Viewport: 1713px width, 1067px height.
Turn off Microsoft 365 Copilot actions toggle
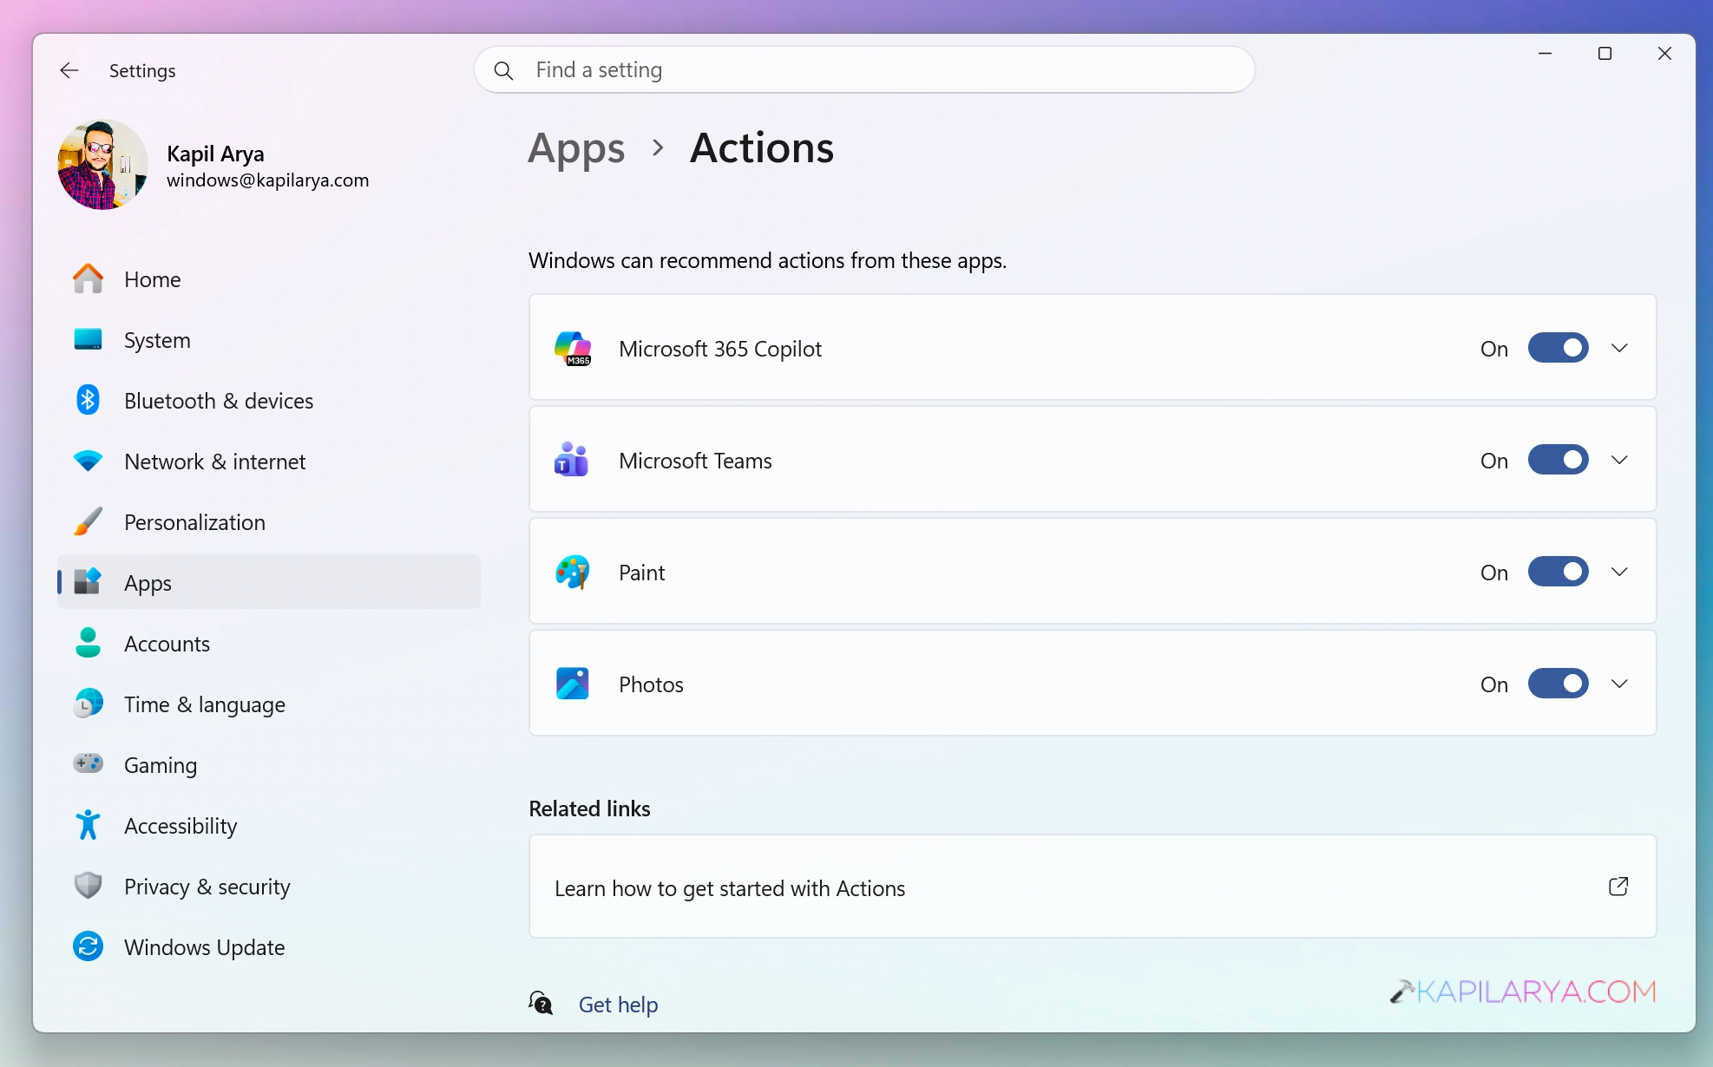[x=1559, y=348]
